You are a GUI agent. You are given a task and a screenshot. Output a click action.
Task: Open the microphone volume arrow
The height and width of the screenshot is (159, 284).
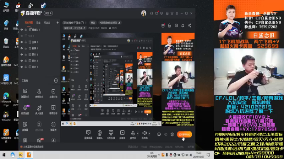click(x=138, y=134)
